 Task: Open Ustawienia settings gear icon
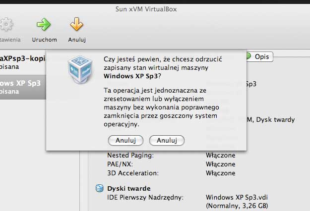click(x=6, y=24)
